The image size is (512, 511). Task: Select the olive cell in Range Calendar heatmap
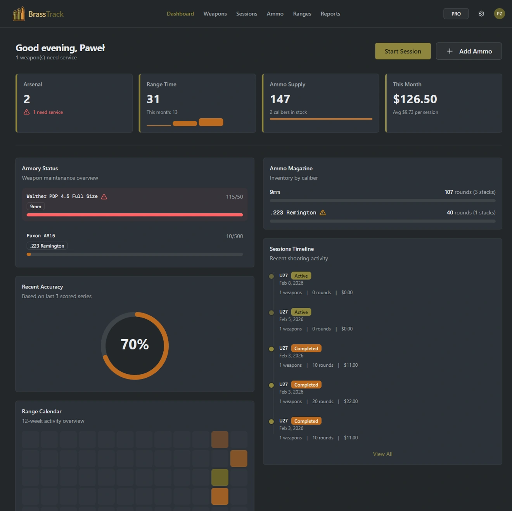coord(220,477)
